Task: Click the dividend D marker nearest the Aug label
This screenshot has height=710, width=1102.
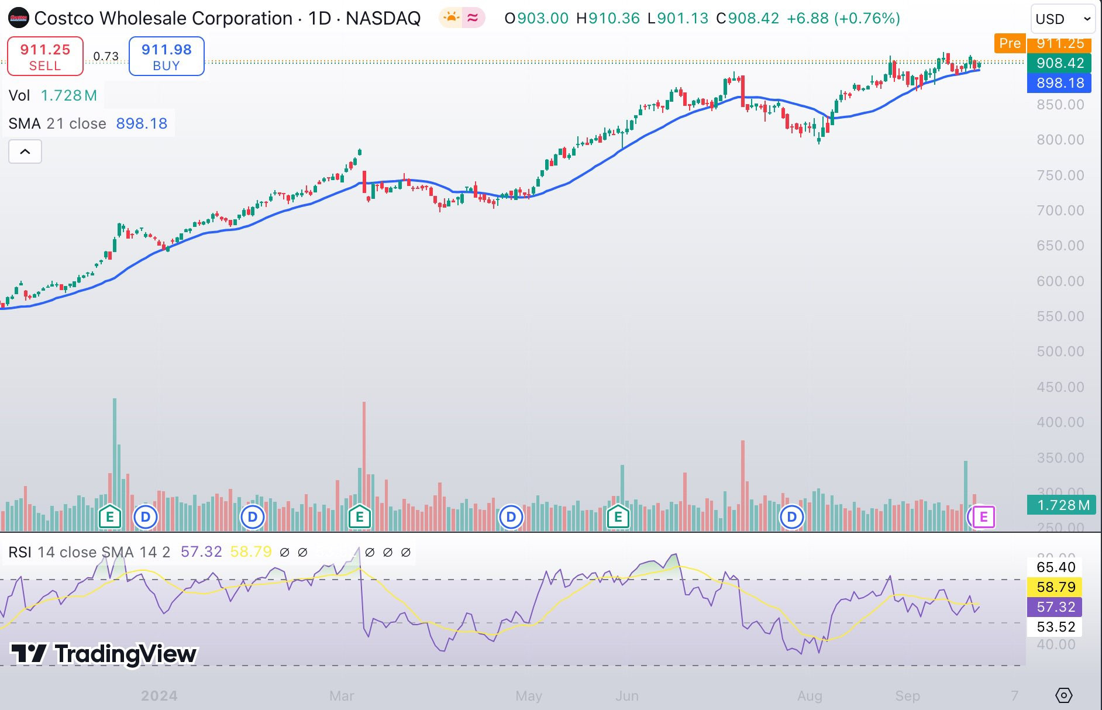Action: click(x=792, y=517)
